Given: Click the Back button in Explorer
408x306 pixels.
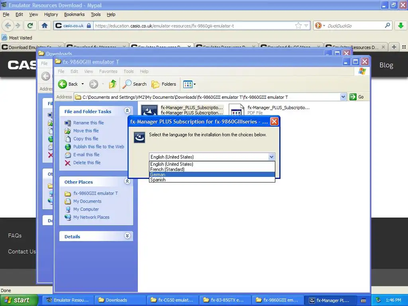Looking at the screenshot, I should pyautogui.click(x=68, y=84).
